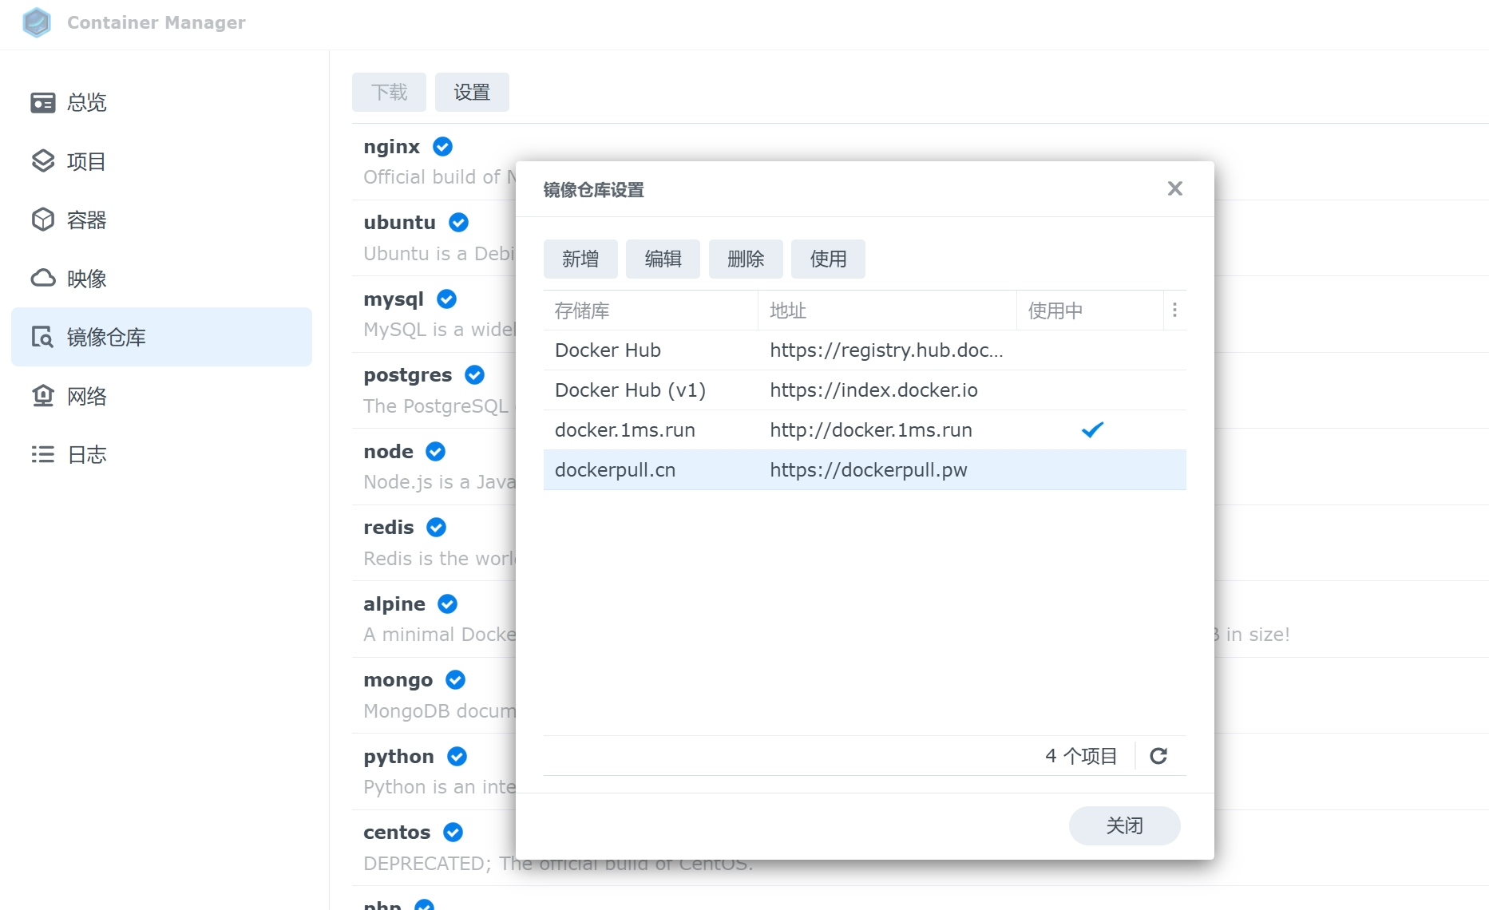Viewport: 1489px width, 910px height.
Task: Click the 下载 download tab
Action: point(390,92)
